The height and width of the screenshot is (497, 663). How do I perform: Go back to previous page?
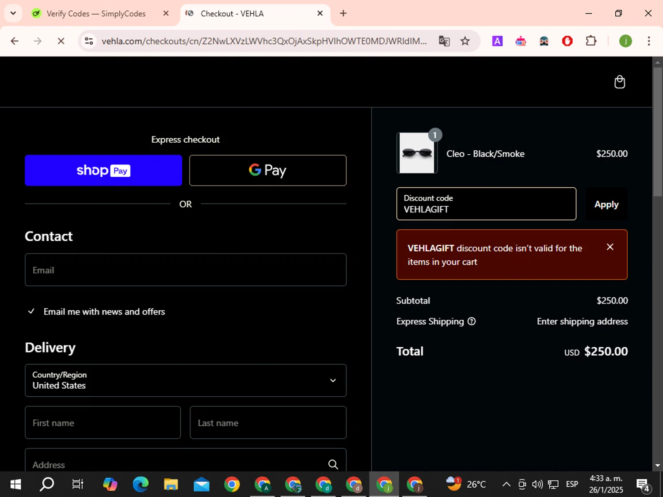tap(15, 41)
